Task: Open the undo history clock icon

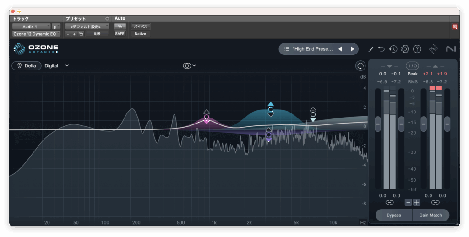Action: [393, 49]
